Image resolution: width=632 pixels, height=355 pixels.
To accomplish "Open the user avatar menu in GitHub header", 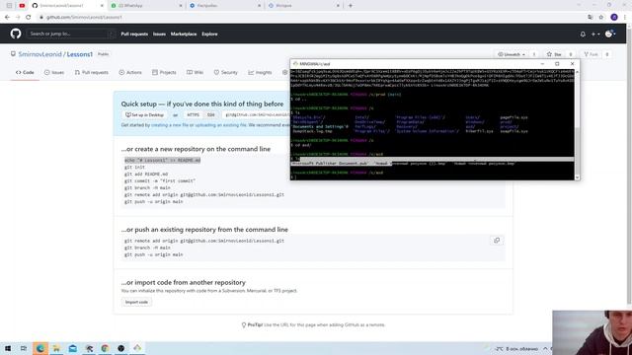I will 610,34.
